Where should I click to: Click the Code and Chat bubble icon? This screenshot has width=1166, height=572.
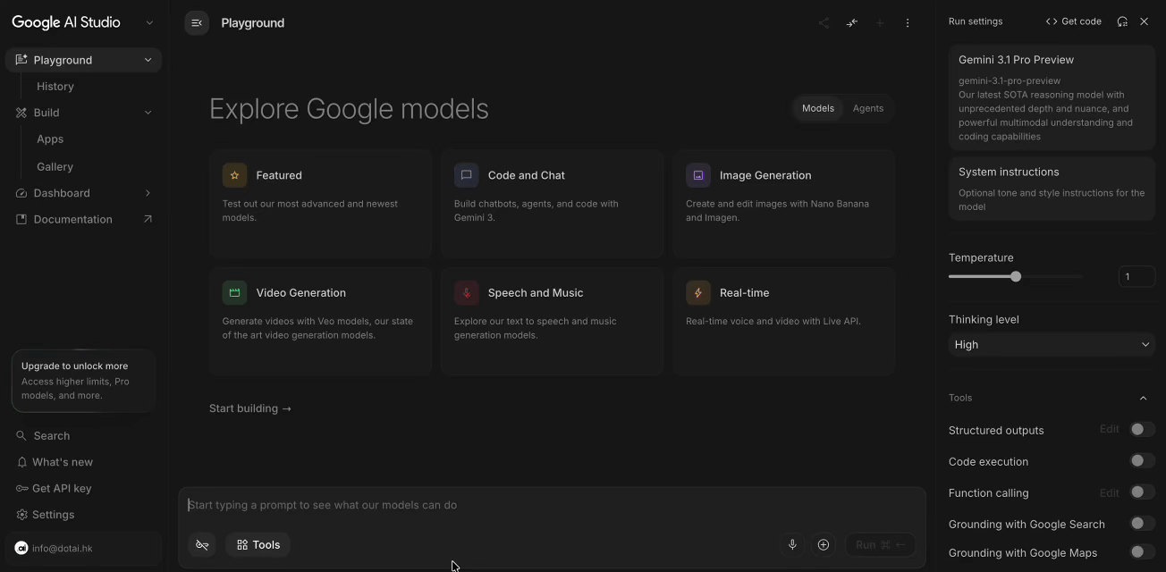pos(466,175)
